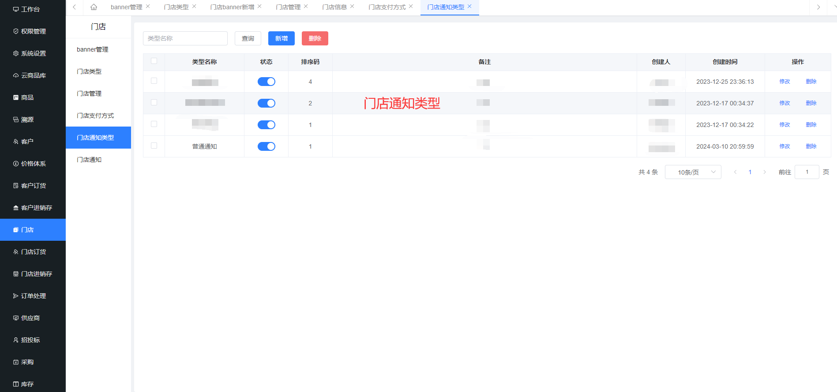
Task: Focus the 类型名称 search field
Action: 185,38
